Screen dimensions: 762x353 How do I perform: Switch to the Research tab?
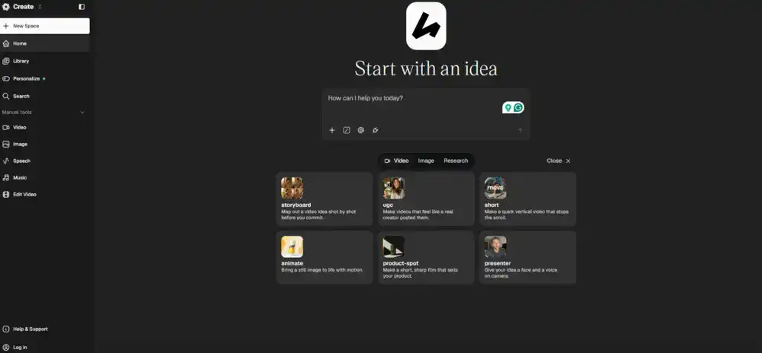[456, 161]
